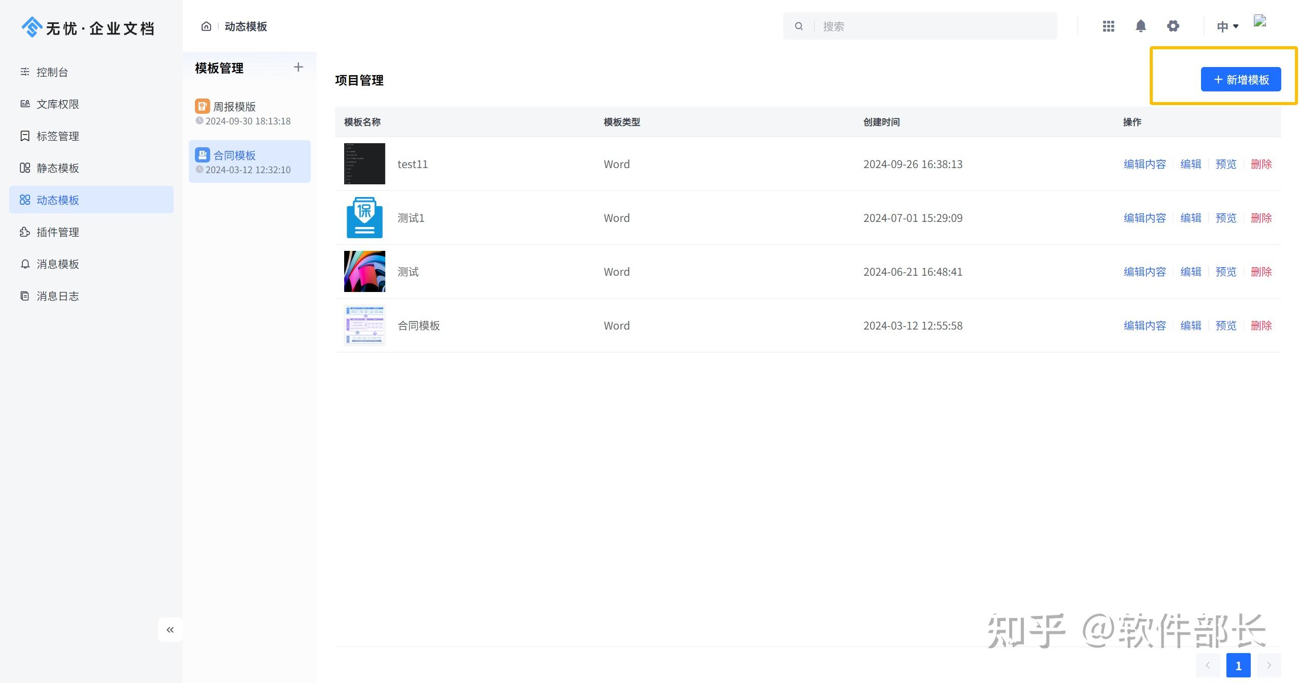Click the plus icon beside 模板管理
This screenshot has width=1299, height=683.
298,67
